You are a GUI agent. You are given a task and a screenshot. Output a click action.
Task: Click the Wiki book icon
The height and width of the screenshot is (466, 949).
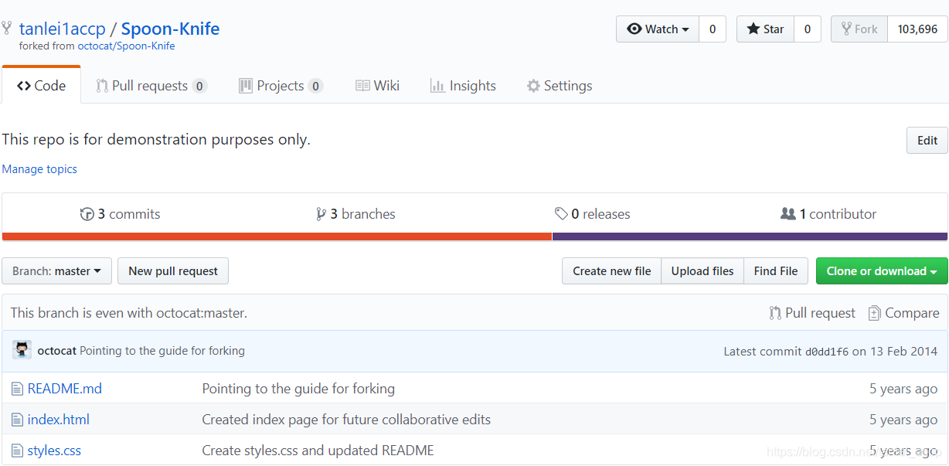362,86
